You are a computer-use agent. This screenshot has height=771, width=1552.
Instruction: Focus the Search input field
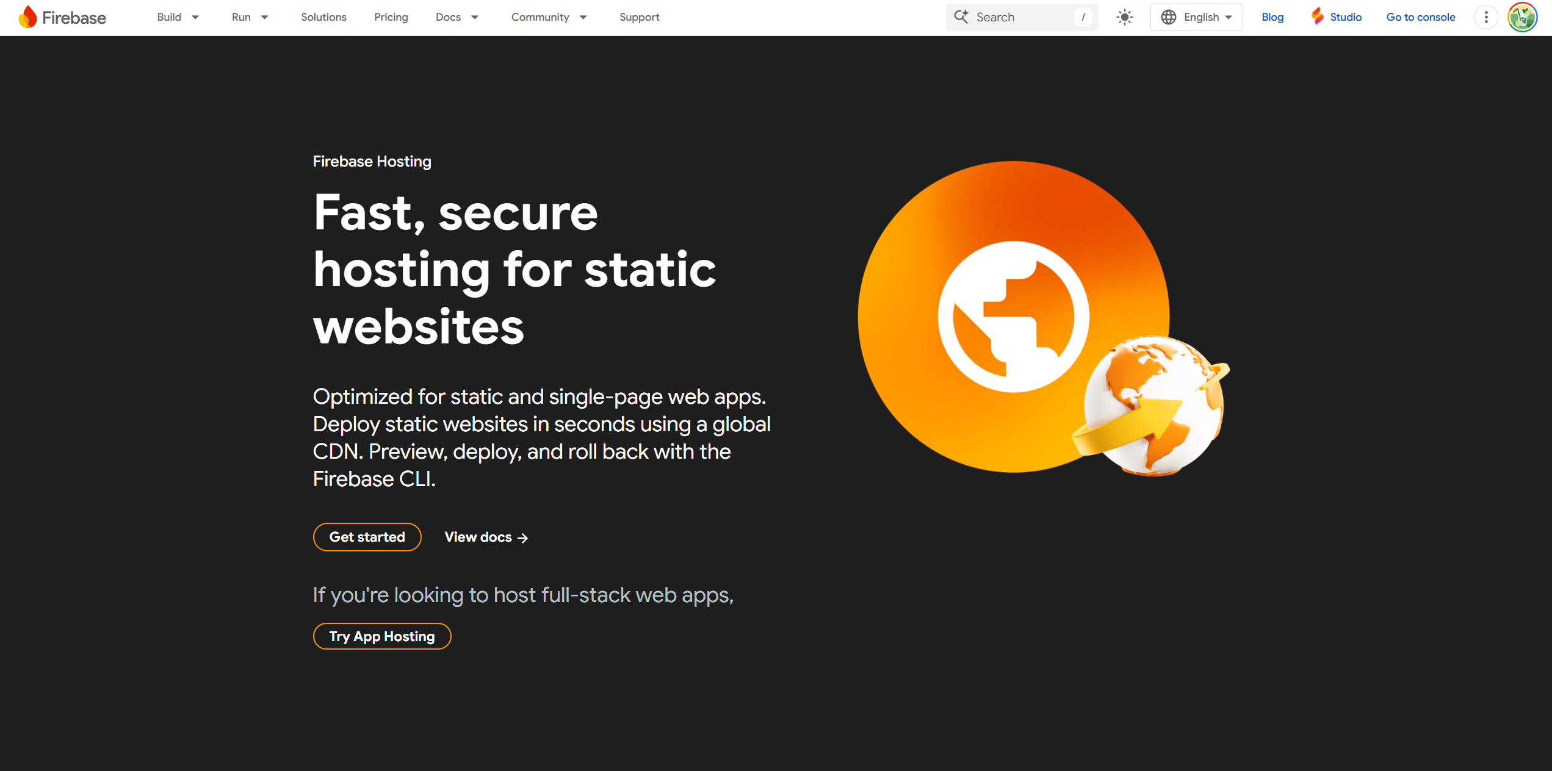coord(1022,17)
